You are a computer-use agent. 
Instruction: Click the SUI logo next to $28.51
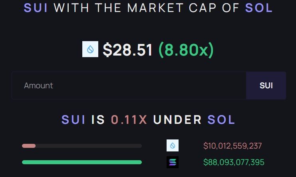(90, 49)
